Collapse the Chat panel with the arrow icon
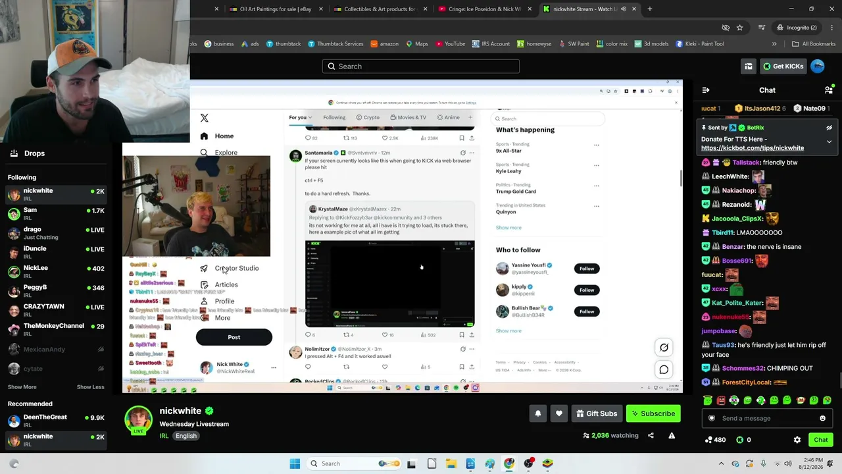 coord(706,90)
